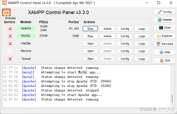177x114 pixels.
Task: Toggle the Apache service install checkbox
Action: pyautogui.click(x=10, y=29)
